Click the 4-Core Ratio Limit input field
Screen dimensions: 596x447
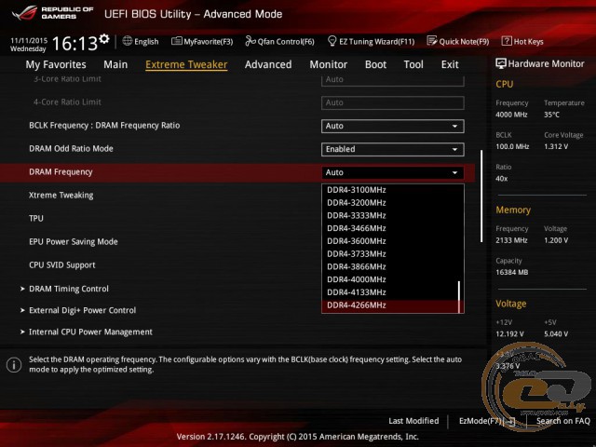click(393, 103)
